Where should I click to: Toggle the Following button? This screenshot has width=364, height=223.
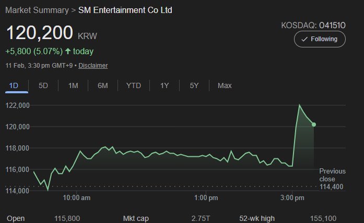[320, 39]
